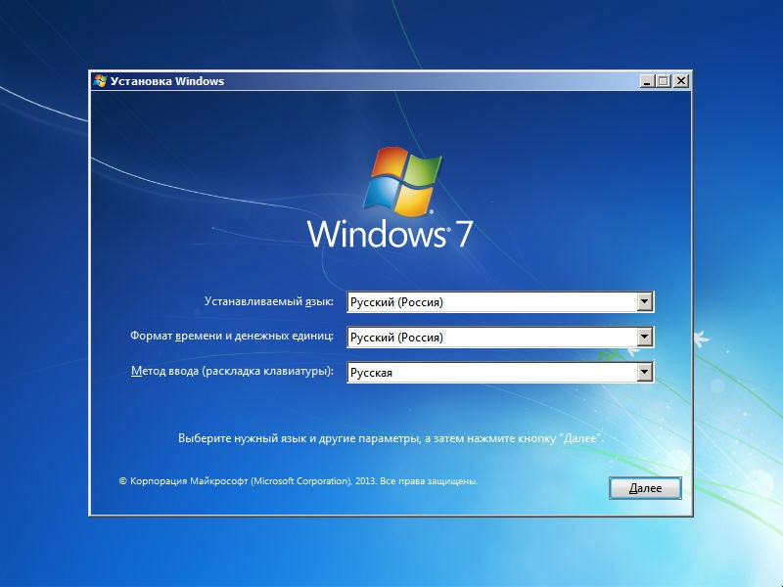The height and width of the screenshot is (587, 783).
Task: Click the Устанавливаемый язык label
Action: 268,301
